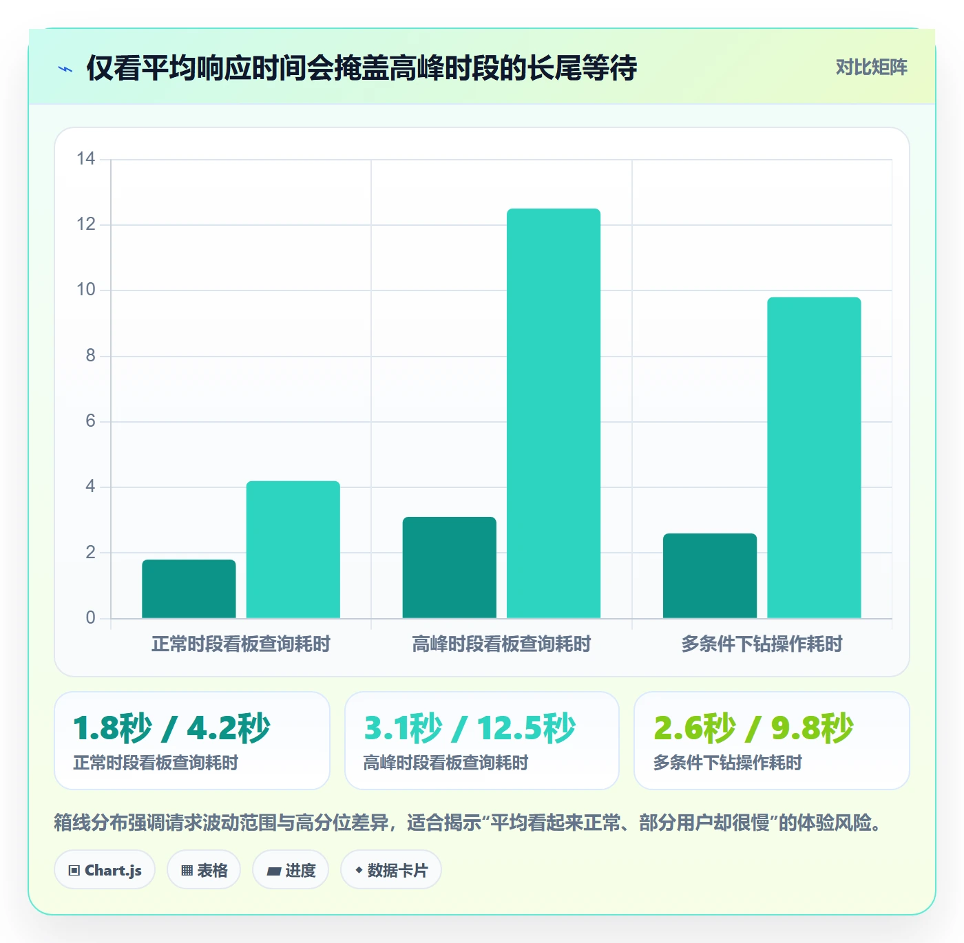Click the 表格 tag chip
The image size is (964, 943).
[204, 870]
